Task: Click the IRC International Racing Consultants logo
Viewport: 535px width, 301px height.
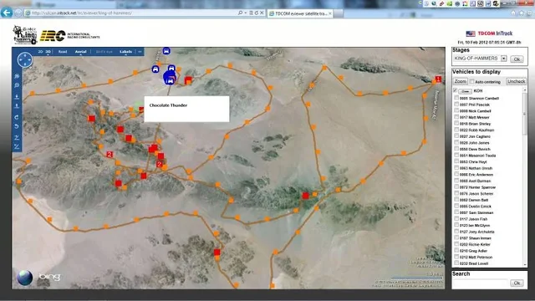Action: tap(70, 35)
